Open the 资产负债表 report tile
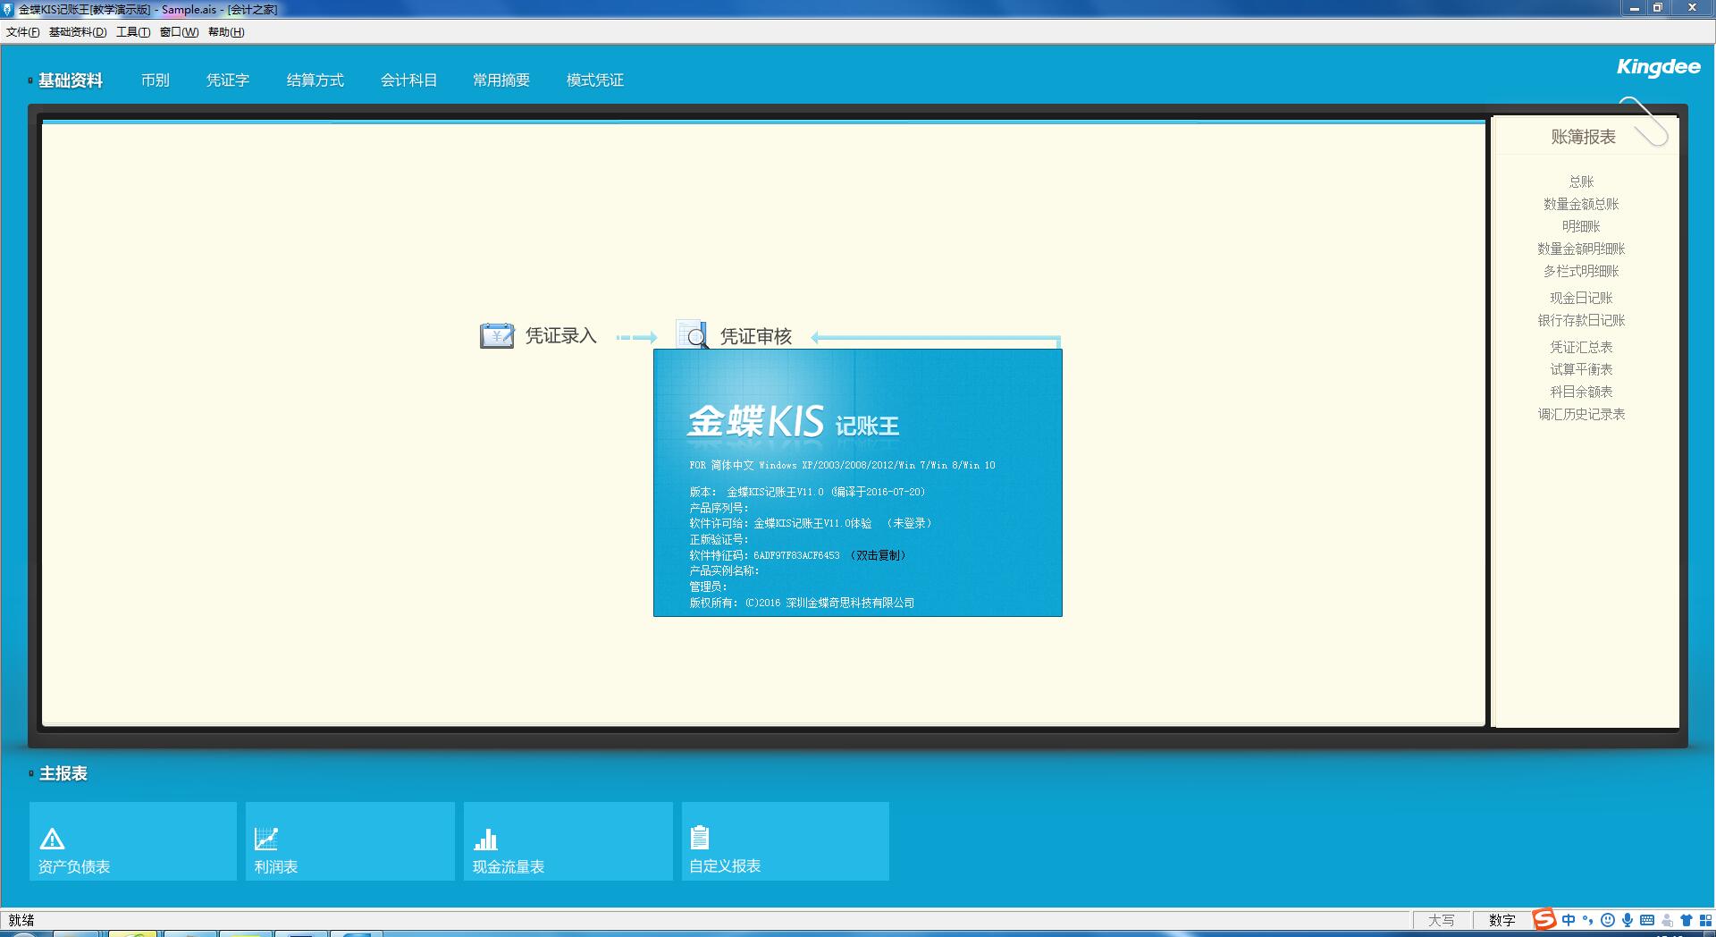This screenshot has width=1716, height=937. click(133, 841)
